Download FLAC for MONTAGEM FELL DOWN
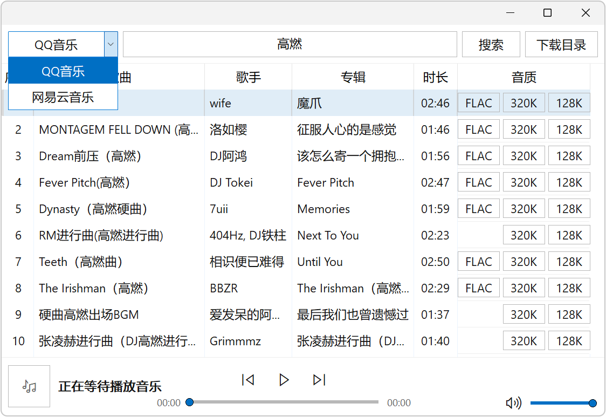 tap(478, 129)
